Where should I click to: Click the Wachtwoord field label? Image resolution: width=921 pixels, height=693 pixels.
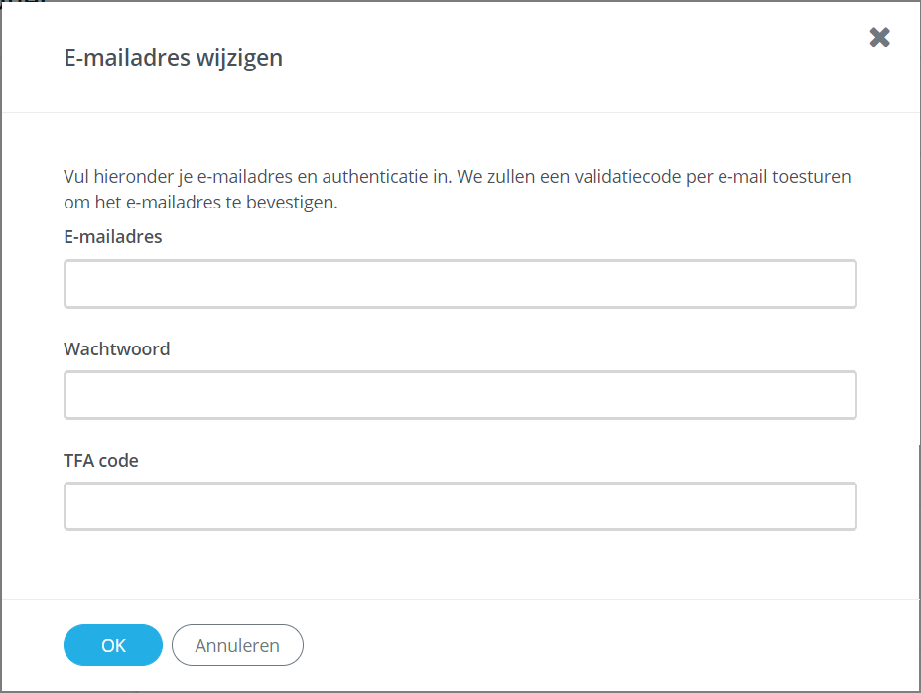click(x=116, y=348)
